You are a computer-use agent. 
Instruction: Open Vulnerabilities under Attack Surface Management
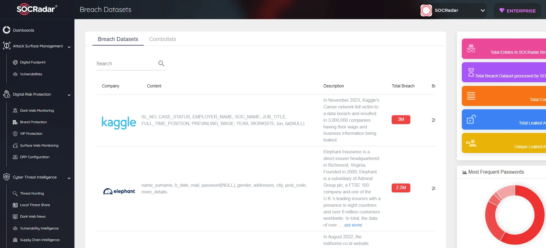pyautogui.click(x=31, y=74)
